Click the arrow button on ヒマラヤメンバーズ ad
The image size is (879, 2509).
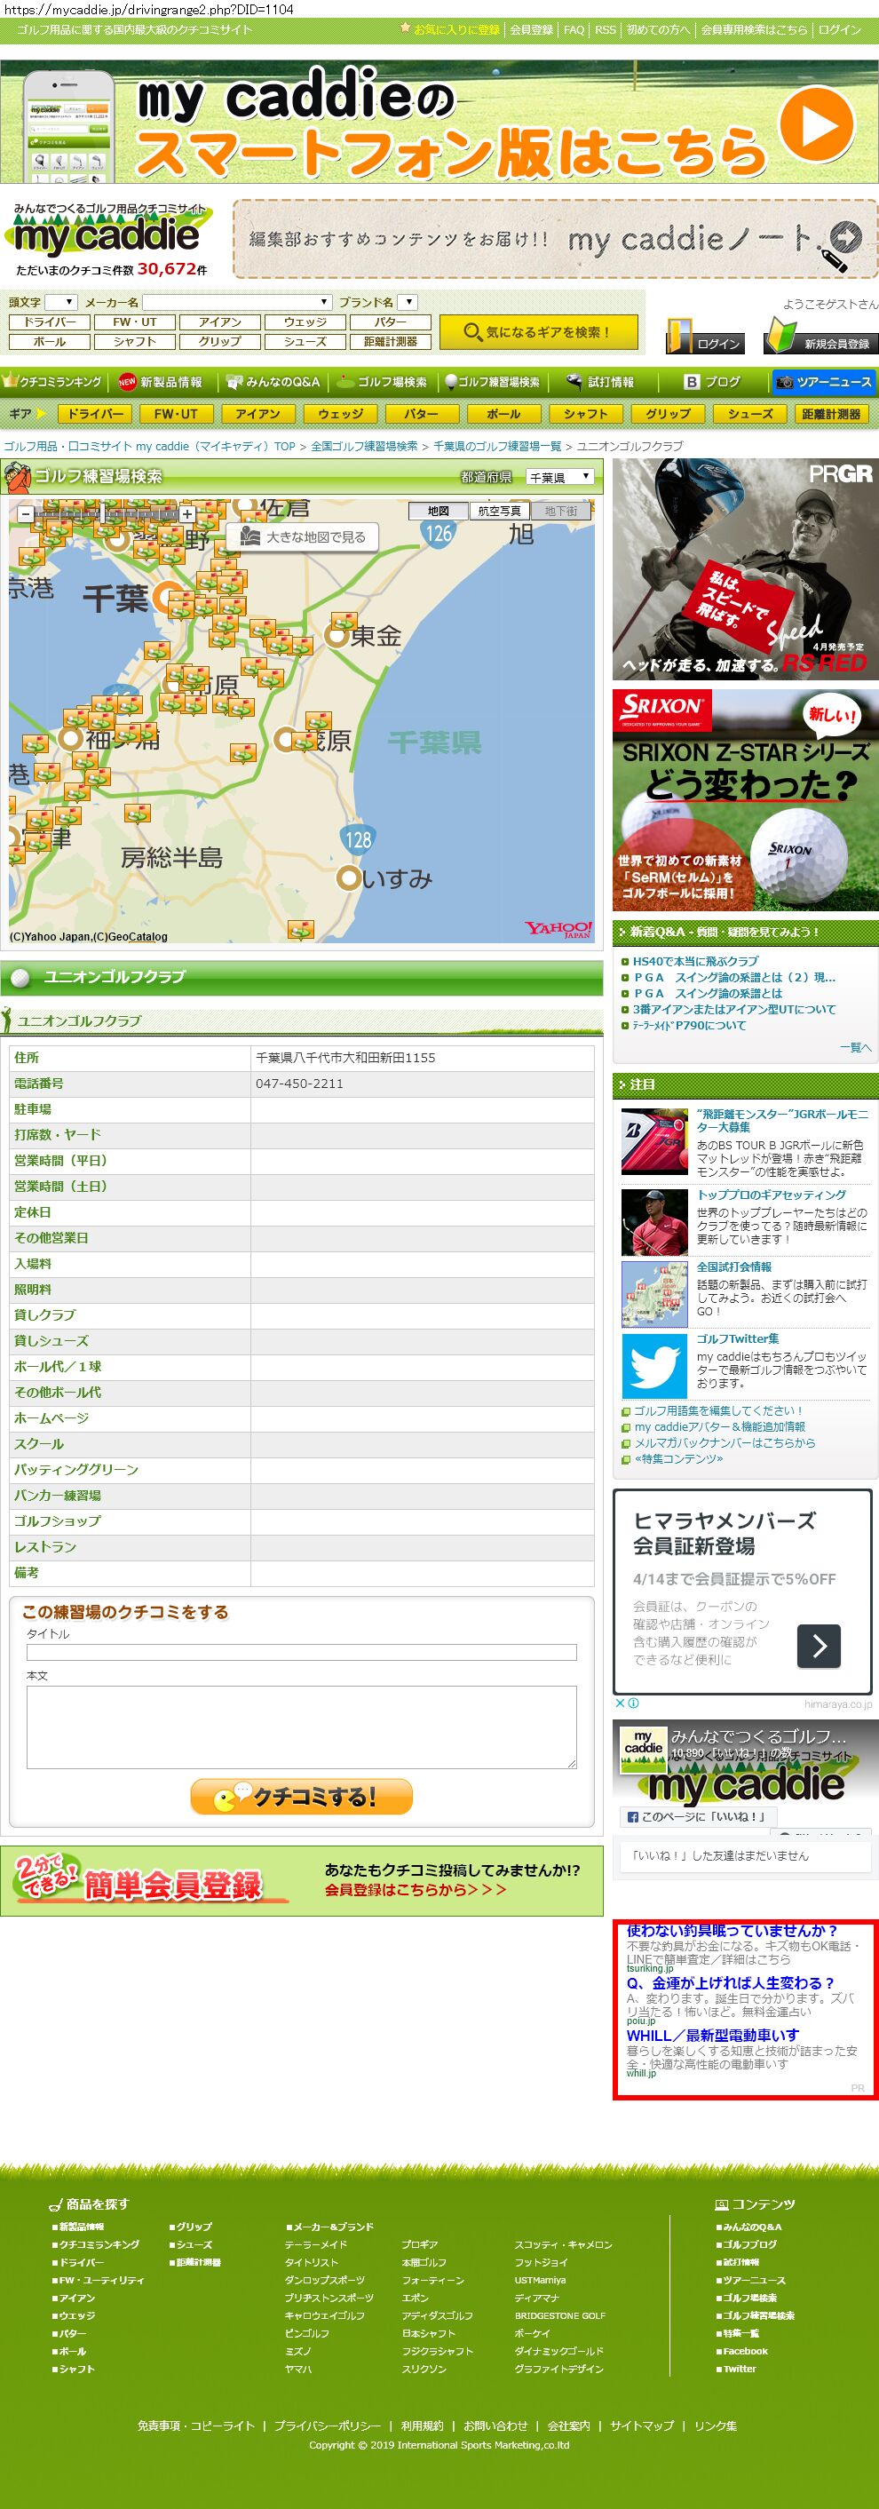[819, 1646]
